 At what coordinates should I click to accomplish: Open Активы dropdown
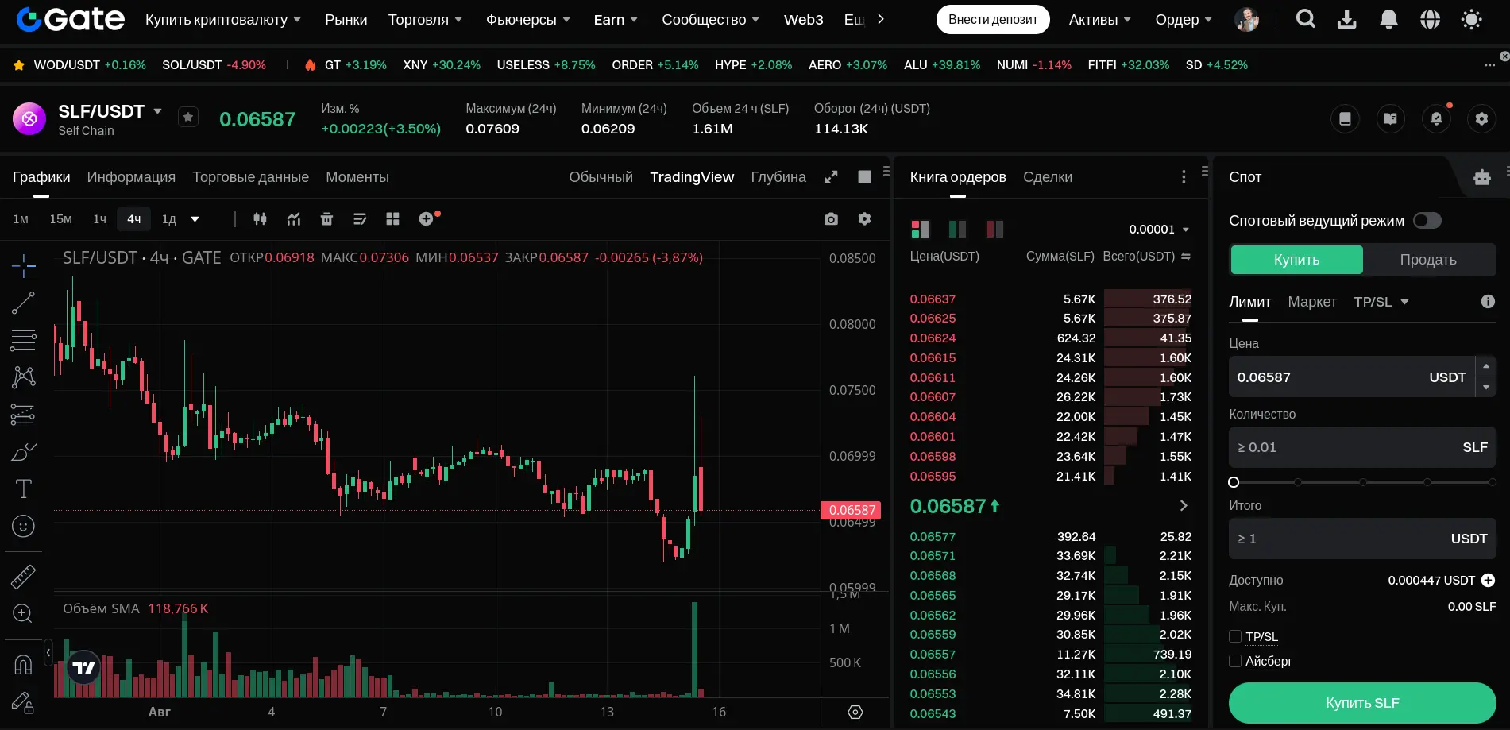tap(1099, 19)
